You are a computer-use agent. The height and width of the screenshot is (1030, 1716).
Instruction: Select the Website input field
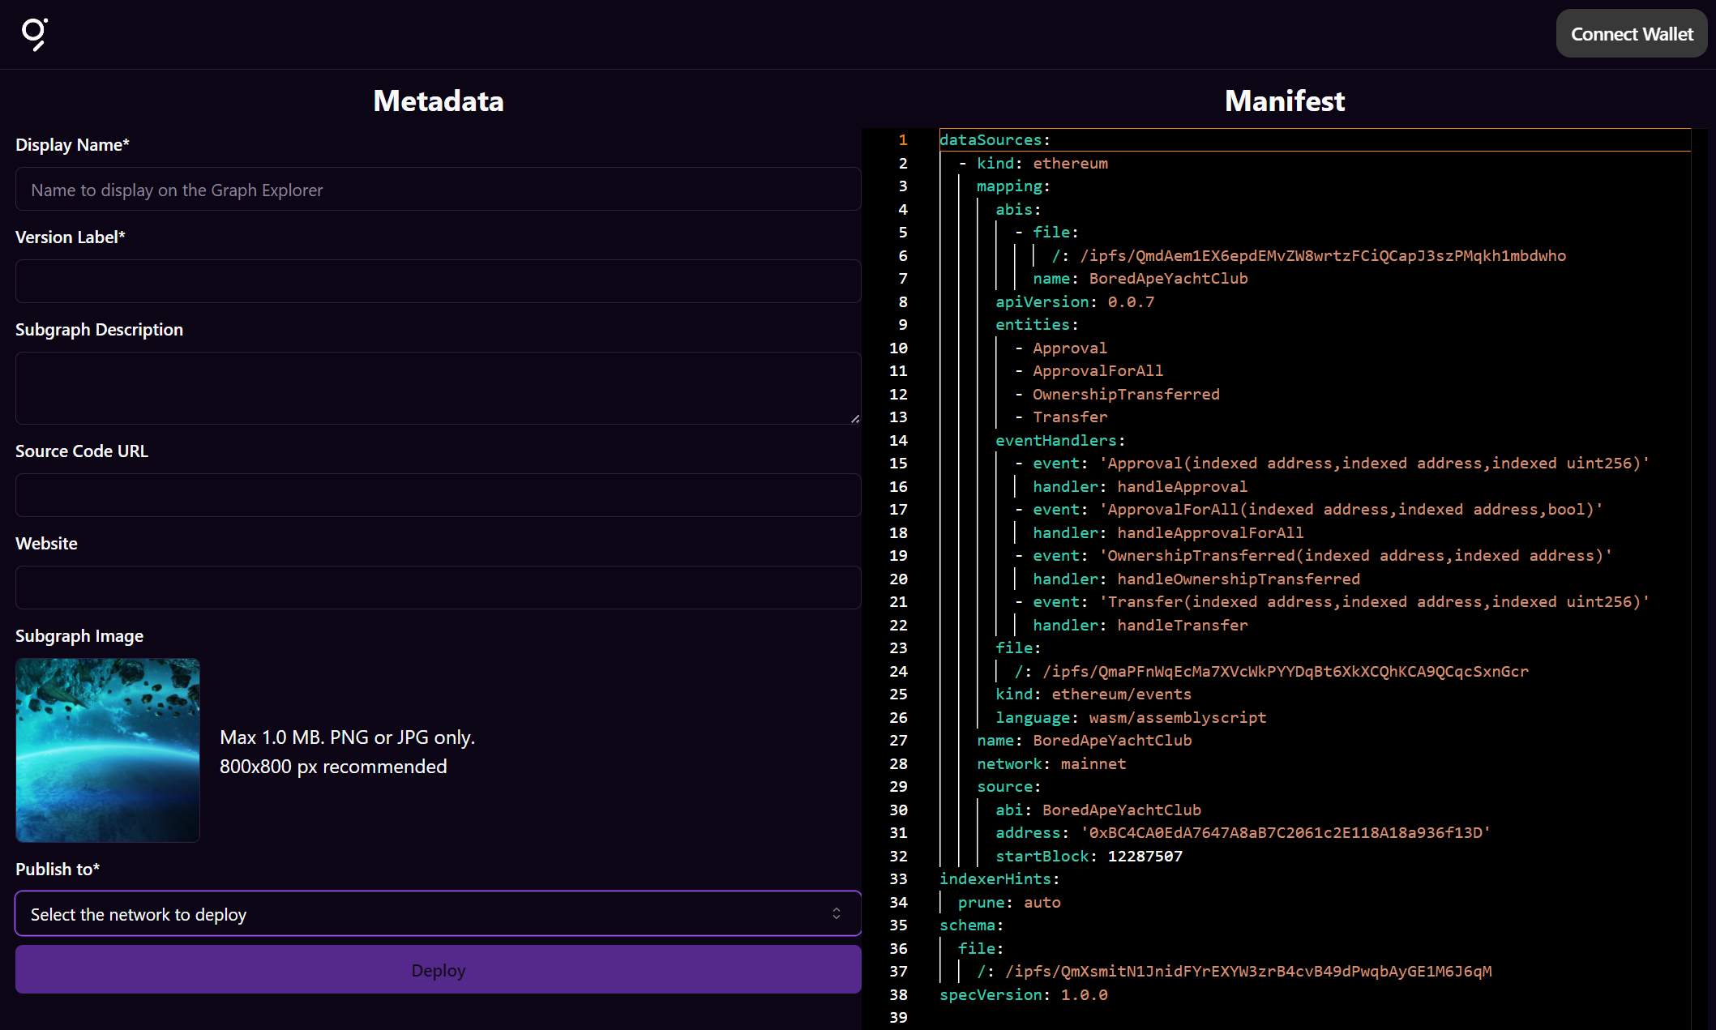(x=438, y=588)
